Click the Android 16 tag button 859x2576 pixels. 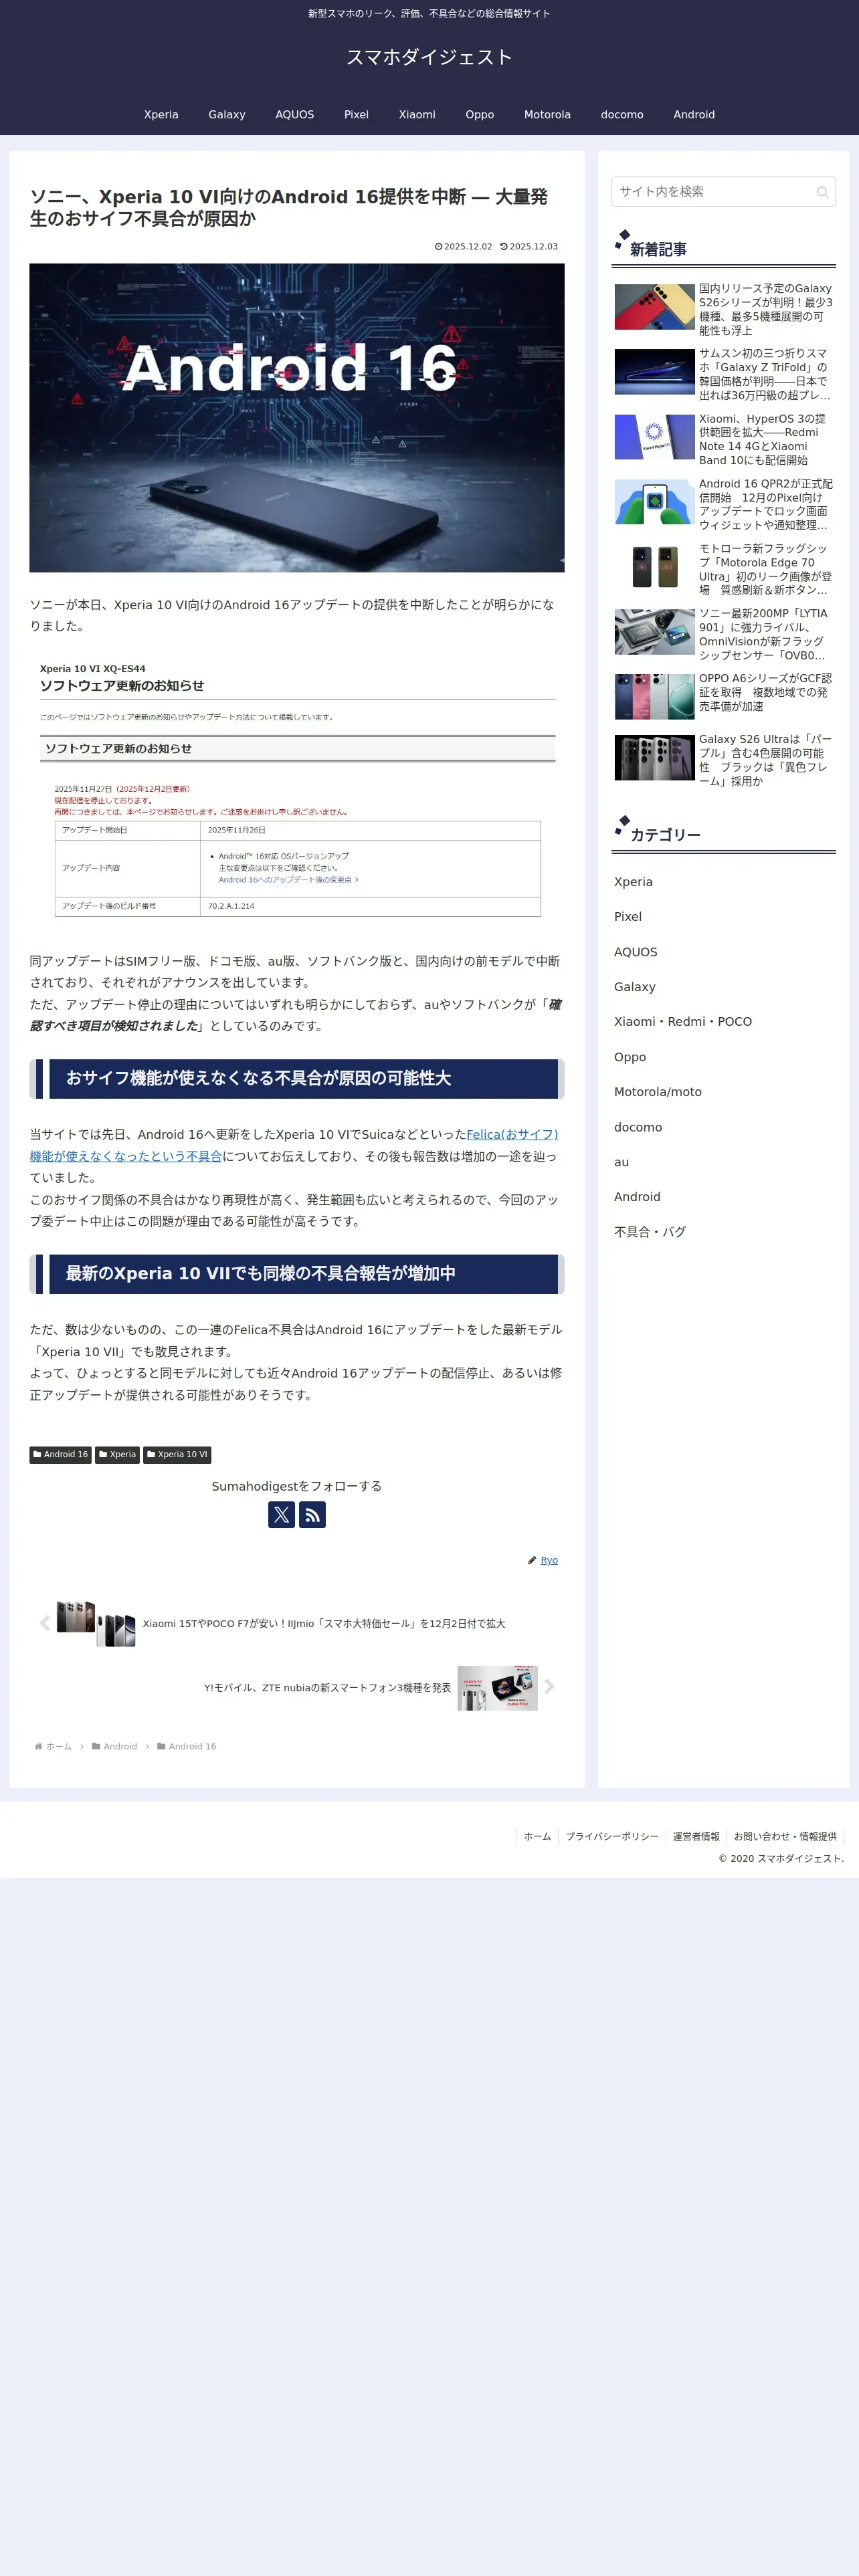(60, 1455)
